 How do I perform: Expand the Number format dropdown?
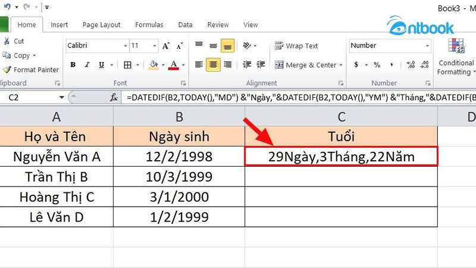click(427, 46)
